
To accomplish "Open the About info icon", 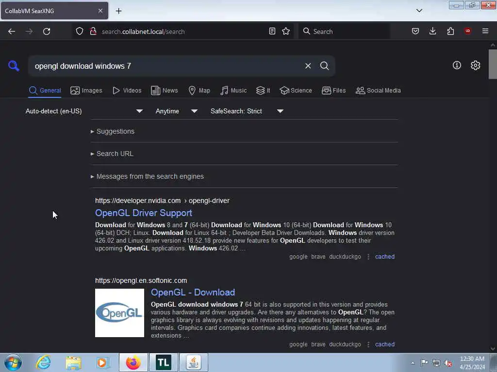I will point(457,65).
